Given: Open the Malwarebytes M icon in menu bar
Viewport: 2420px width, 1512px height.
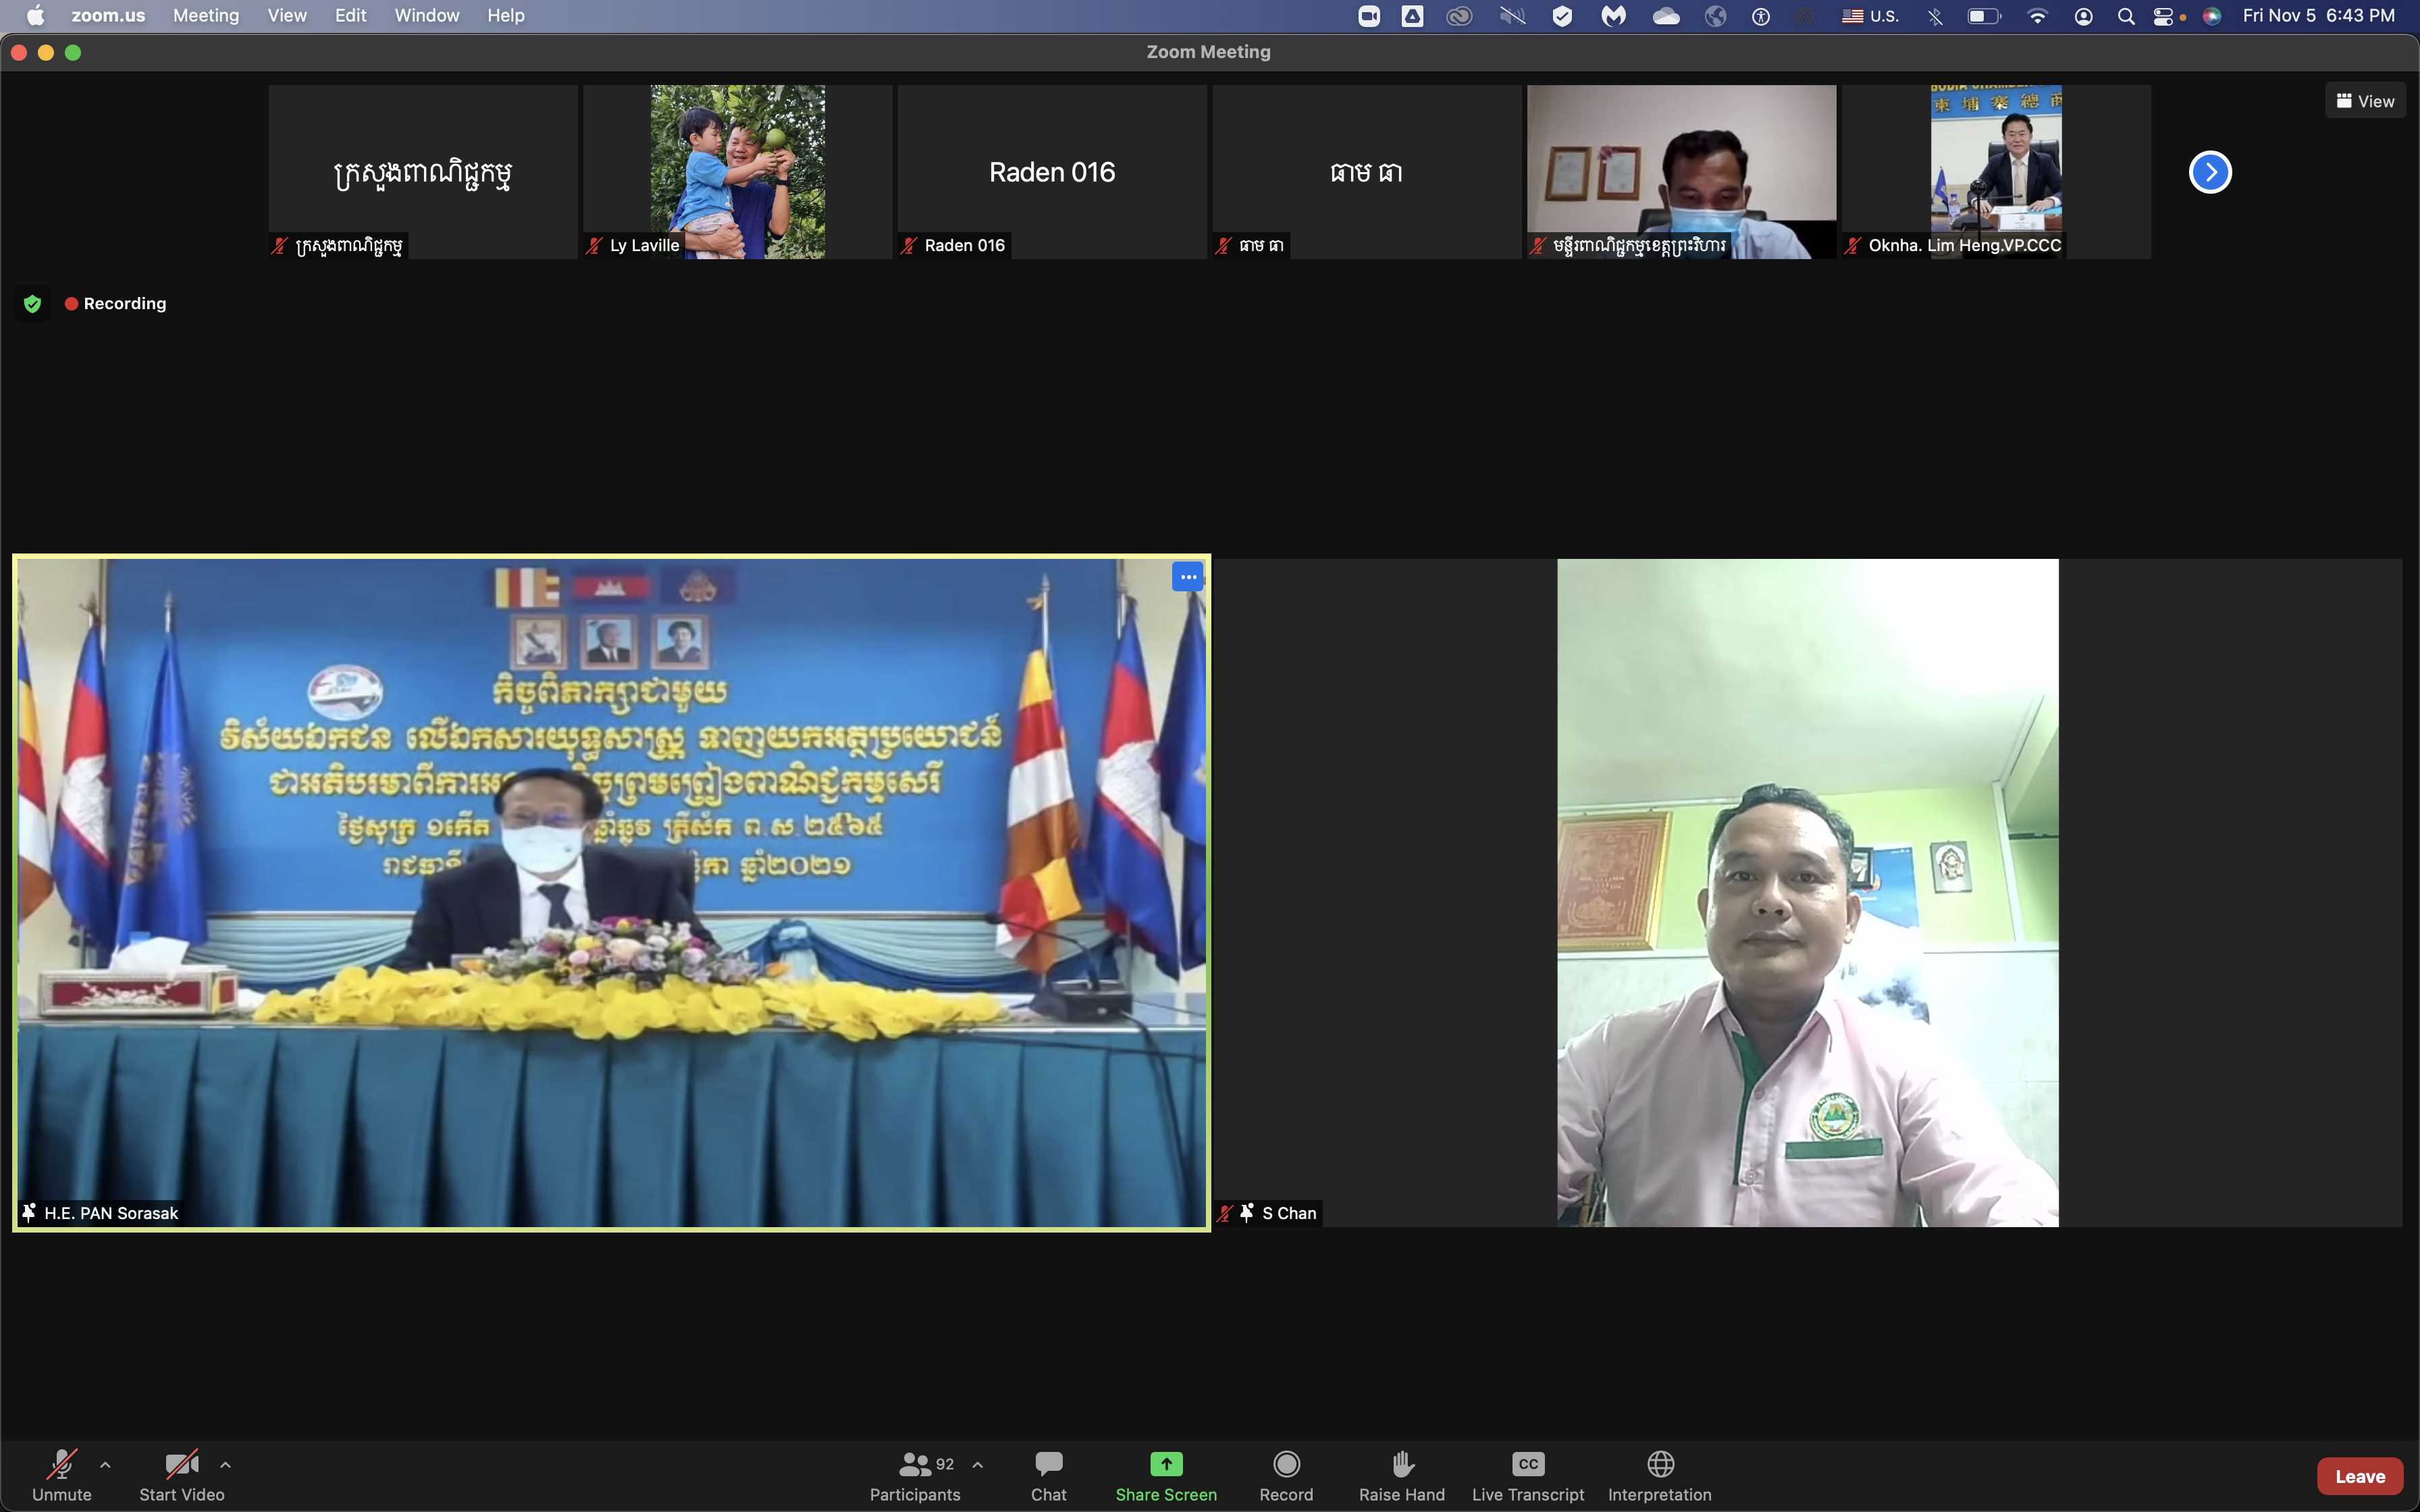Looking at the screenshot, I should [x=1613, y=16].
